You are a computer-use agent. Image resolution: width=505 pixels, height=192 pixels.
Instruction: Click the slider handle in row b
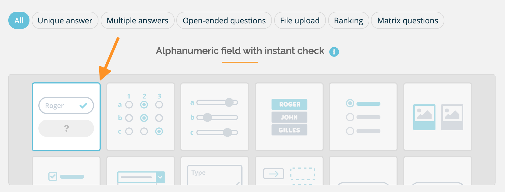[207, 117]
